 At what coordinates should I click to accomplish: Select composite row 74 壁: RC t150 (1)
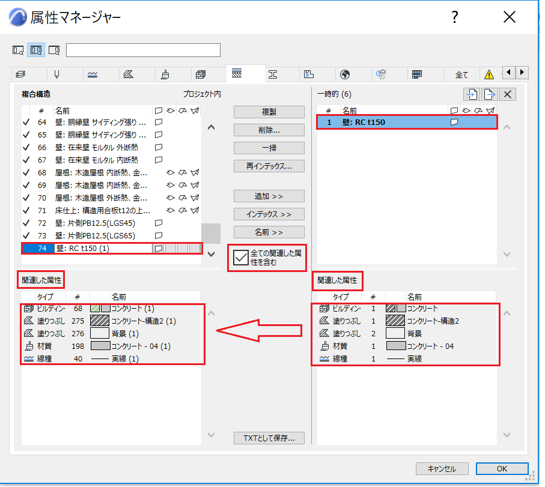[x=111, y=249]
